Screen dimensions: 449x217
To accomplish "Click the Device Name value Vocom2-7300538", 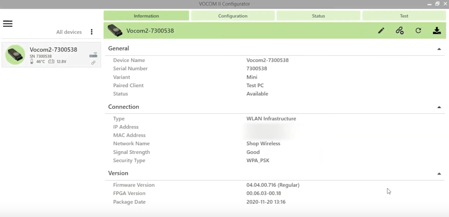I will [x=267, y=60].
